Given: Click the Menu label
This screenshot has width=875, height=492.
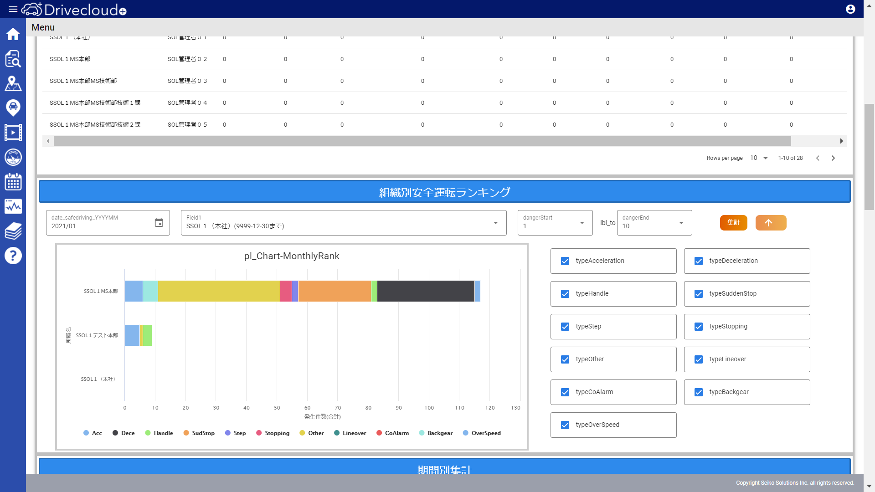Looking at the screenshot, I should pos(43,27).
